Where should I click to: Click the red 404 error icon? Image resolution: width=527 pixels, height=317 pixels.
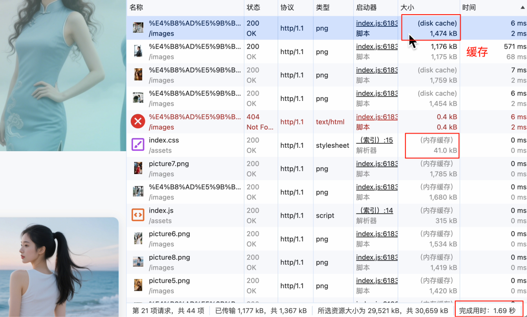(137, 121)
